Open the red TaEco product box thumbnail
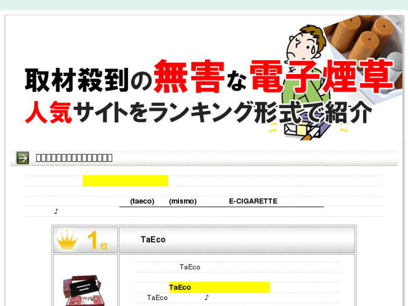408x306 pixels. tap(84, 290)
